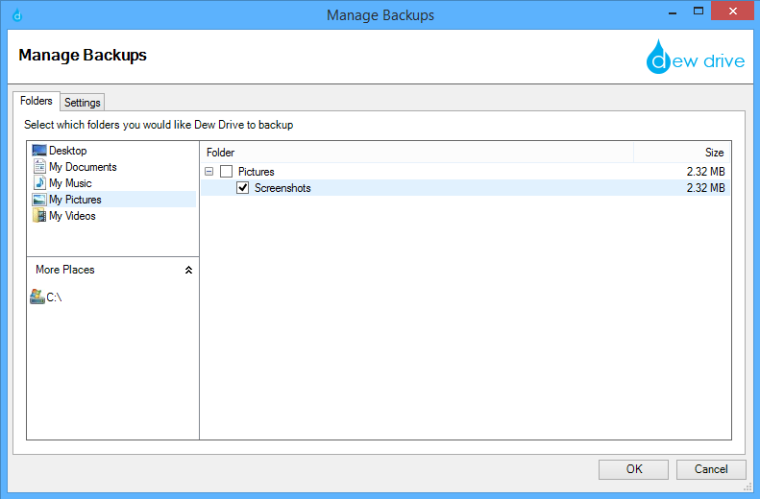Click the Desktop monitor icon
Image resolution: width=760 pixels, height=499 pixels.
coord(39,151)
